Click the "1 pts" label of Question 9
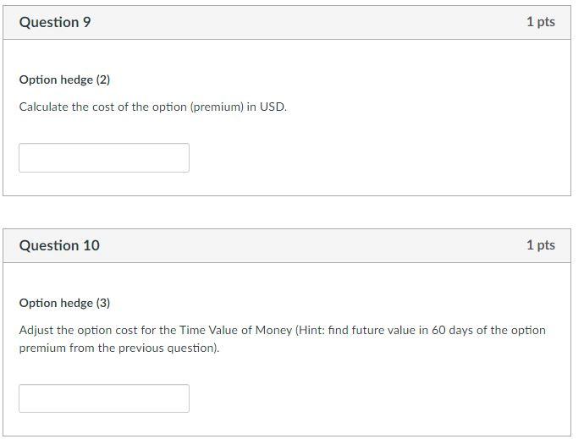The height and width of the screenshot is (439, 584). pos(540,22)
